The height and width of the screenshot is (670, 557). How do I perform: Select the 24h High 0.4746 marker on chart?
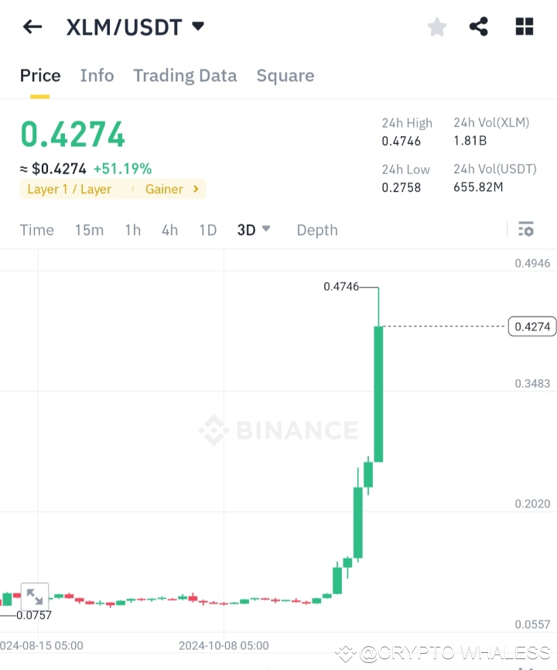tap(342, 286)
